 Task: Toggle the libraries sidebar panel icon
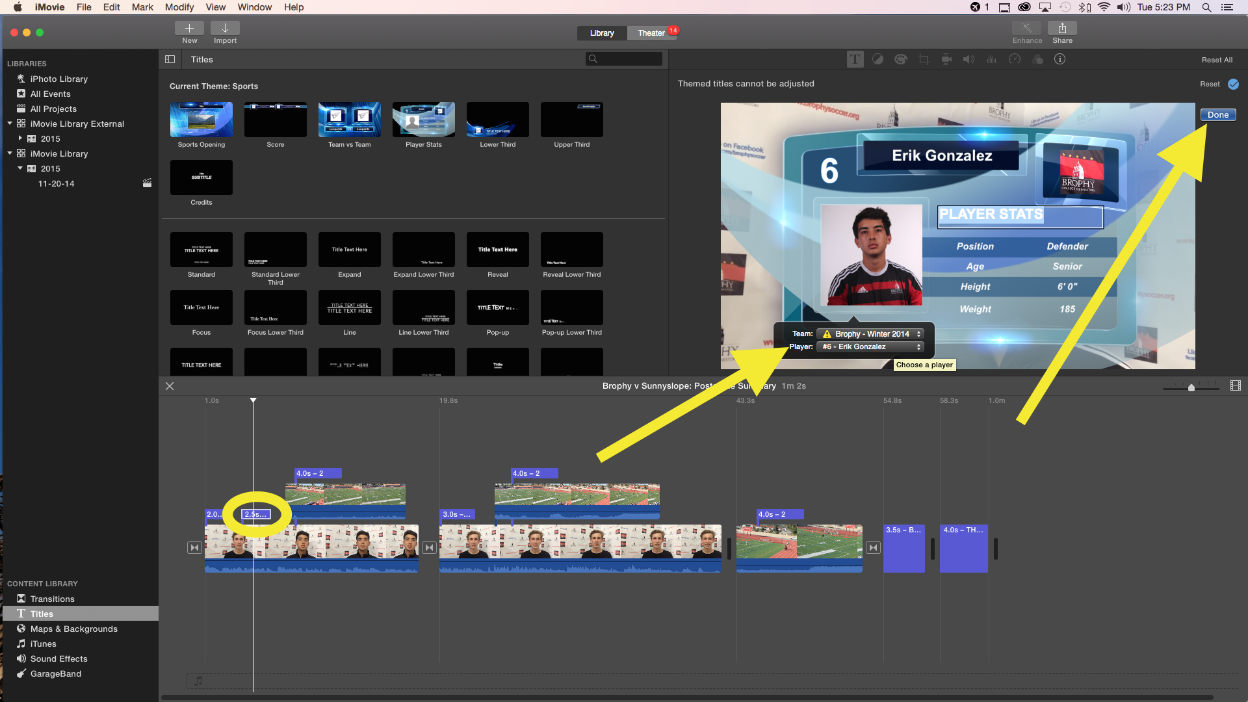170,59
